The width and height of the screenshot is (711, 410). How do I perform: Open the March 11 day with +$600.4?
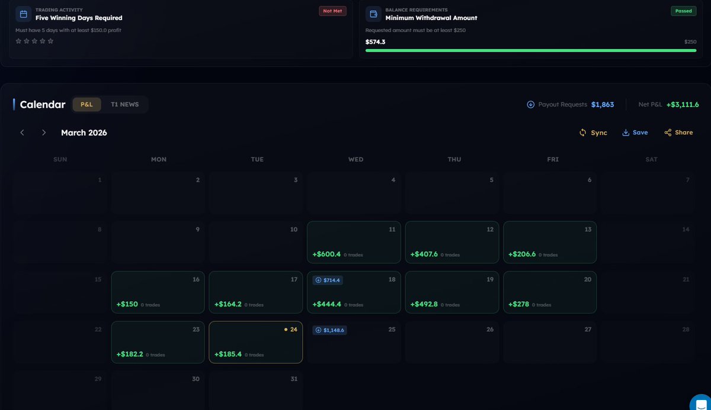(x=354, y=243)
